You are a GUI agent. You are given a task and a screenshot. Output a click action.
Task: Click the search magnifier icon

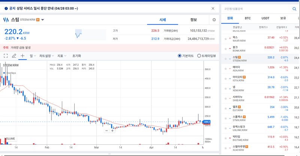pos(294,9)
